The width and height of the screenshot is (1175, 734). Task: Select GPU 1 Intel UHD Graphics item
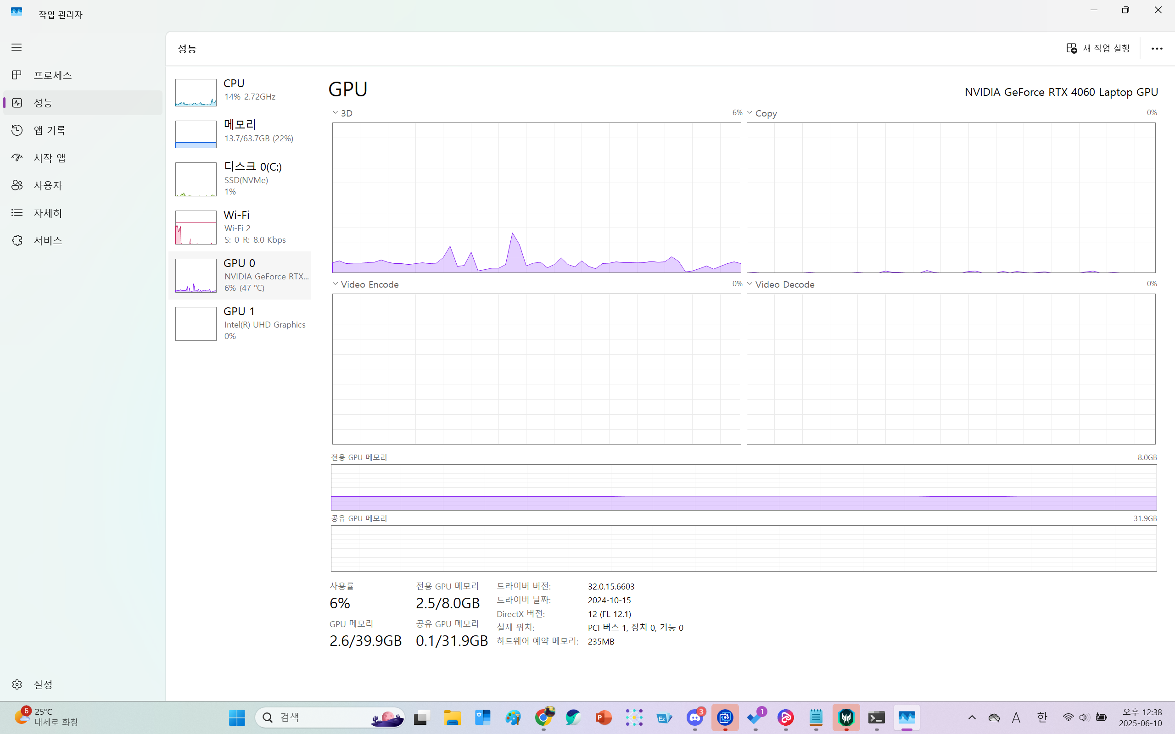240,323
